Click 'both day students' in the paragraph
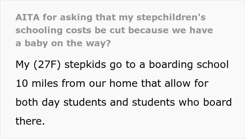245x139 pixels. tap(61, 103)
